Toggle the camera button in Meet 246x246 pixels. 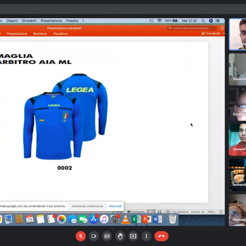(94, 236)
